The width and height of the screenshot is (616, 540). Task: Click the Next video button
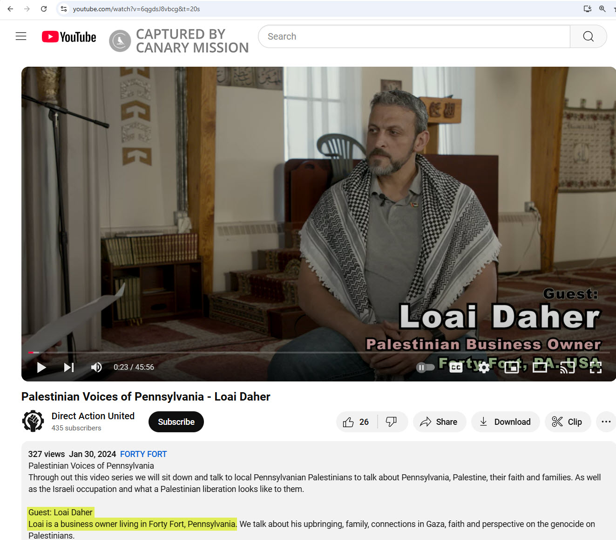[68, 367]
